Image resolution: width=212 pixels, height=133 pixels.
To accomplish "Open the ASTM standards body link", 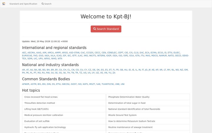I will [33, 84].
